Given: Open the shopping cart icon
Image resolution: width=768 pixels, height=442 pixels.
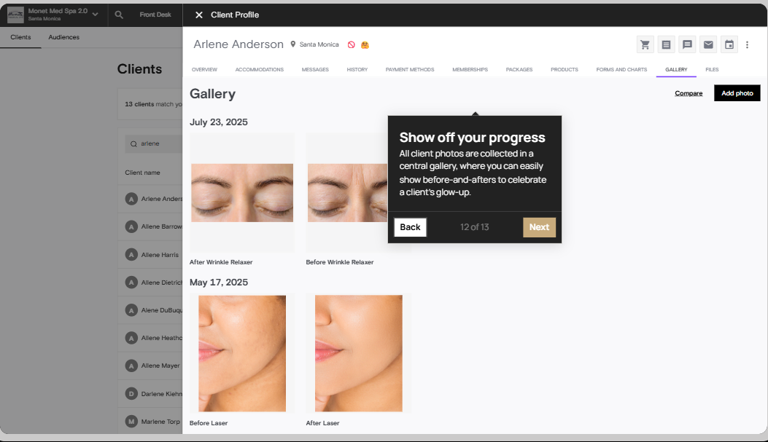Looking at the screenshot, I should coord(645,44).
